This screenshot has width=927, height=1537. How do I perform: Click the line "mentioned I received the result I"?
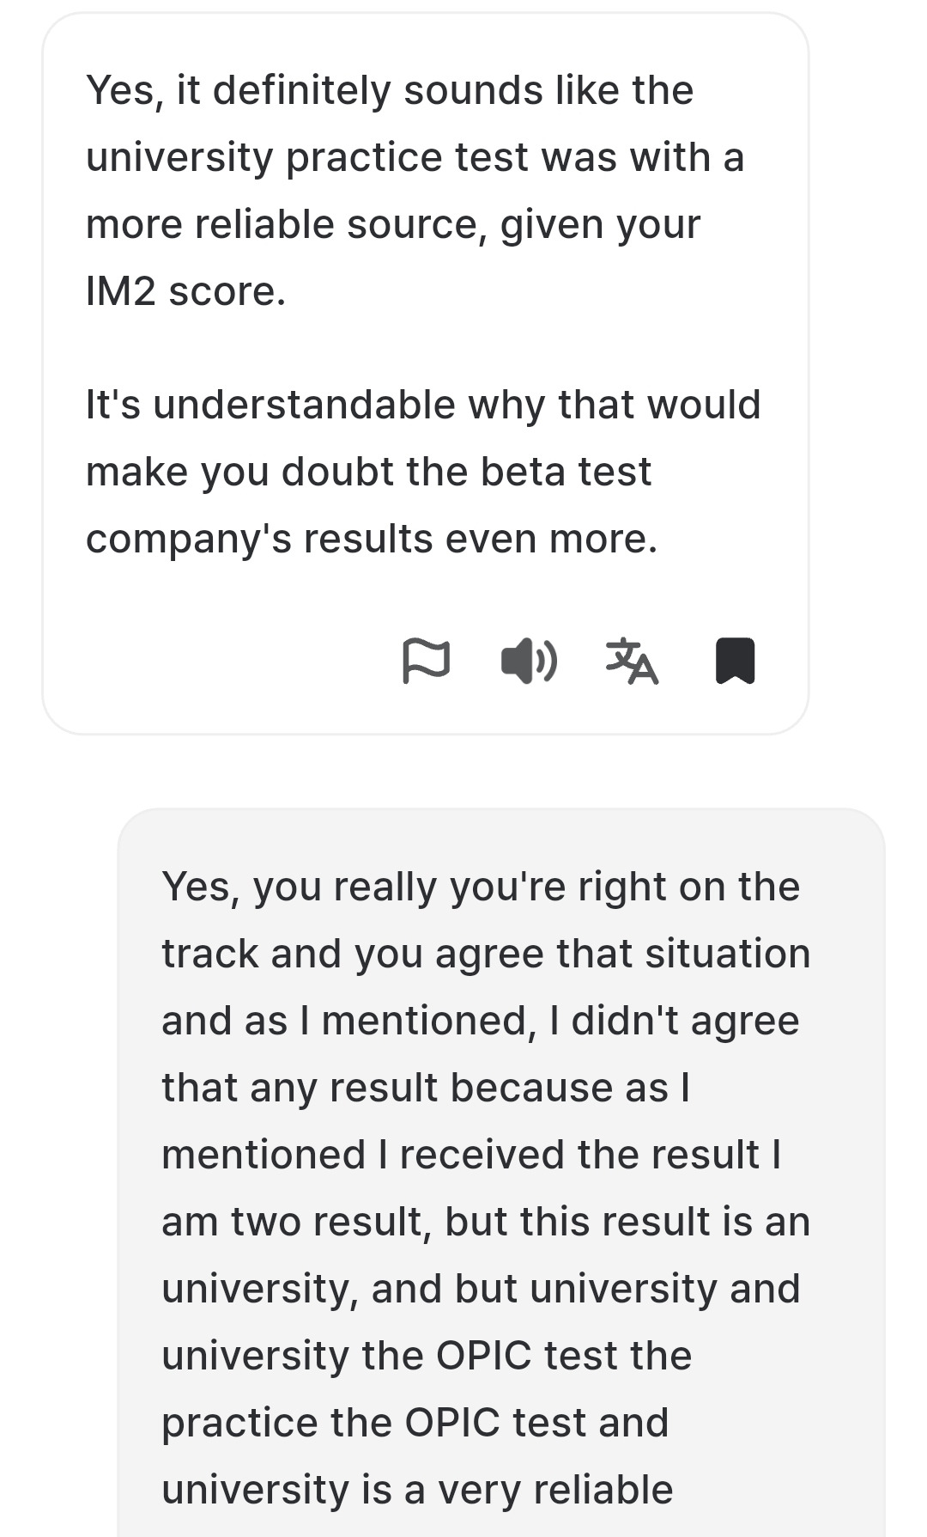pyautogui.click(x=471, y=1155)
